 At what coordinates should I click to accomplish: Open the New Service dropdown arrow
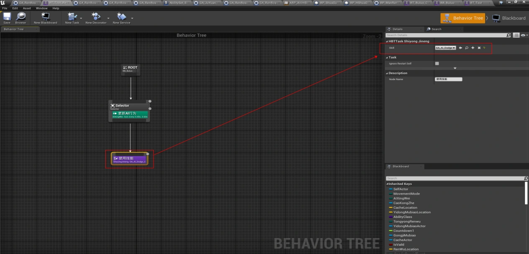pyautogui.click(x=132, y=18)
